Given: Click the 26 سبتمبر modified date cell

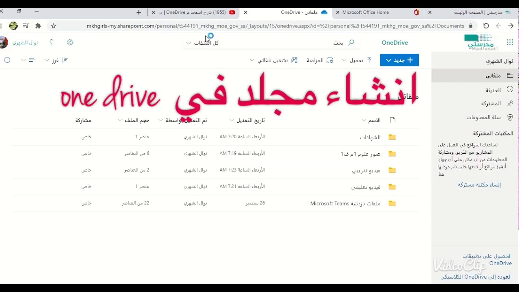Looking at the screenshot, I should 255,203.
